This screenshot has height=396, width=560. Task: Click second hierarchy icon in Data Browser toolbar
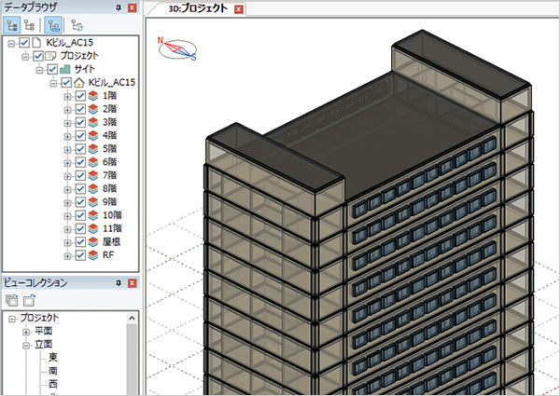click(x=29, y=25)
